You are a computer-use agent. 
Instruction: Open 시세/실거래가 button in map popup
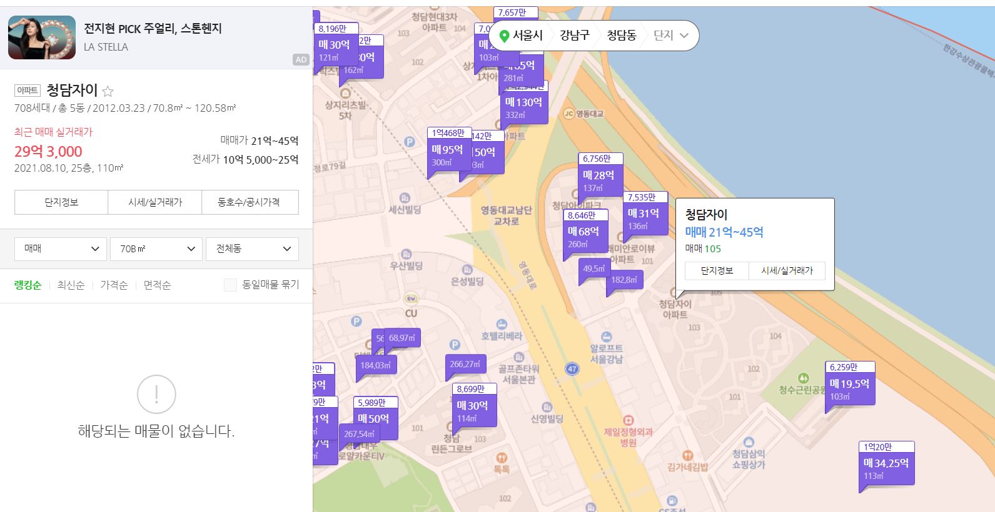click(787, 270)
